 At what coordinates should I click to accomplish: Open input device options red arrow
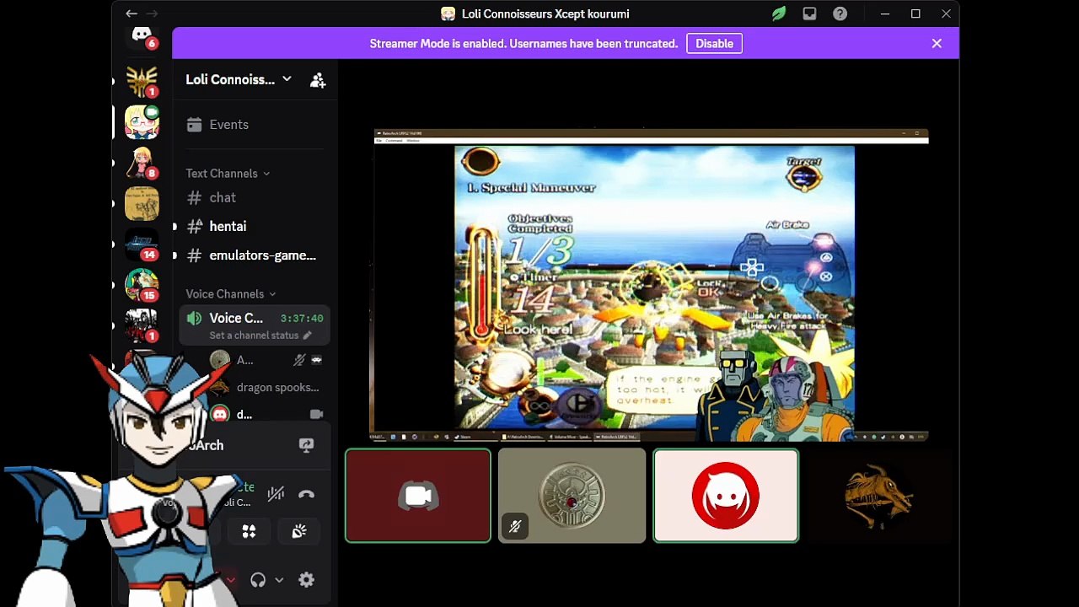tap(230, 580)
